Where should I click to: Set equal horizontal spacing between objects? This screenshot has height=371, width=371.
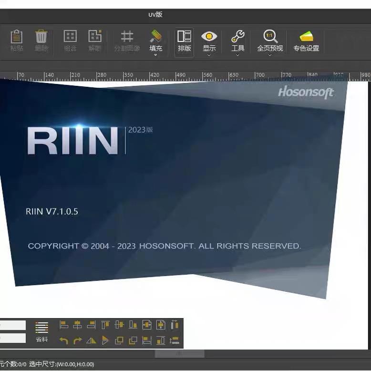point(175,325)
